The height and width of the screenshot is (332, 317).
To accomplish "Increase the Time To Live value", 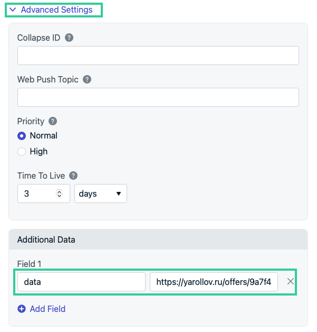I will point(60,191).
